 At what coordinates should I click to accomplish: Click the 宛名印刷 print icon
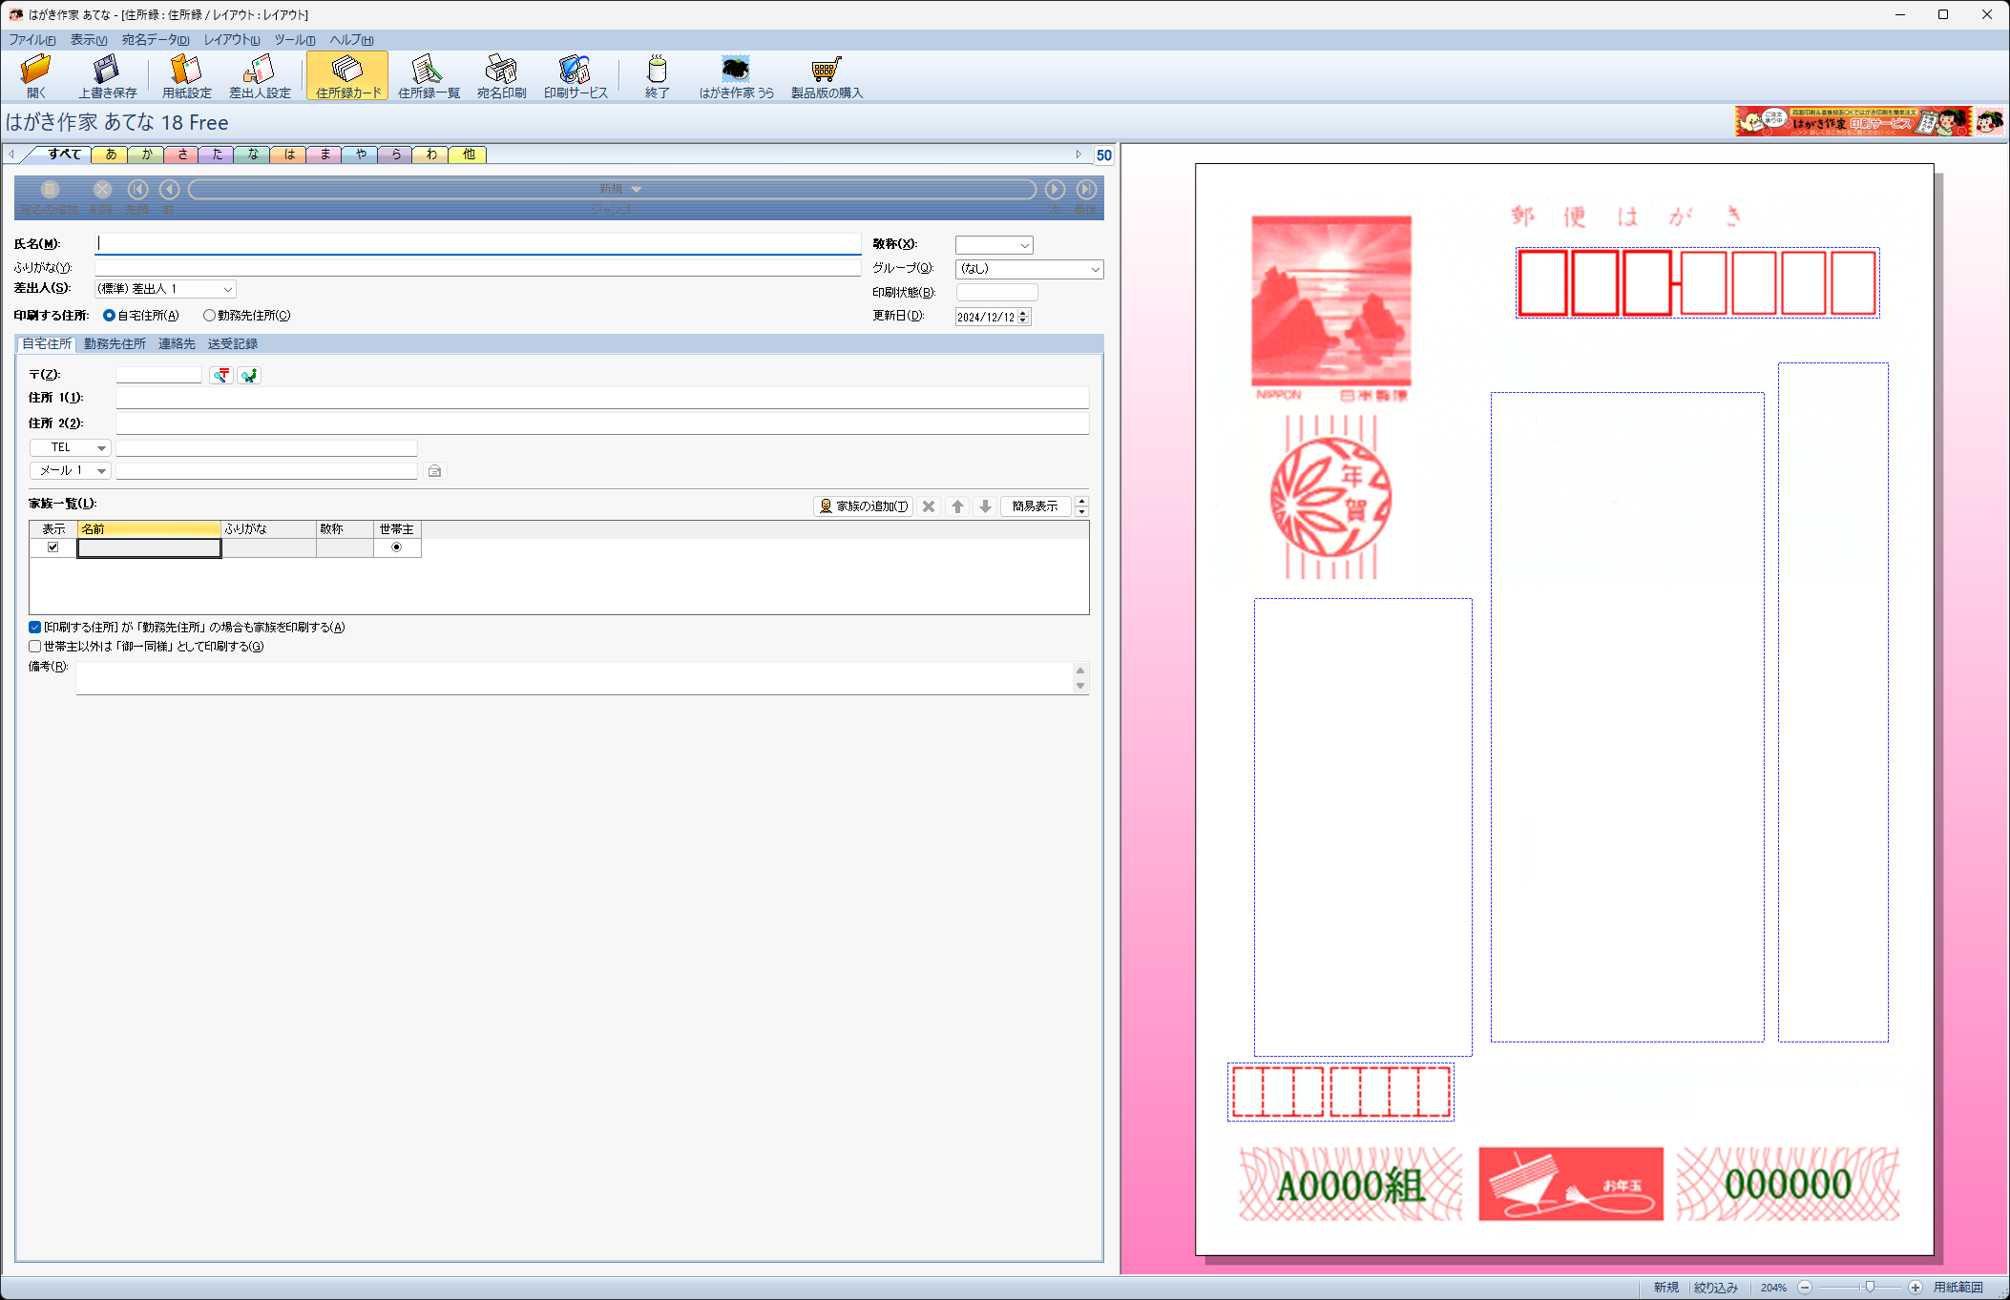click(501, 70)
